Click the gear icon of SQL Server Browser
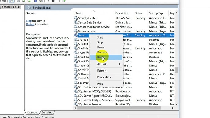Viewport: 210px width, 118px height. pyautogui.click(x=76, y=104)
